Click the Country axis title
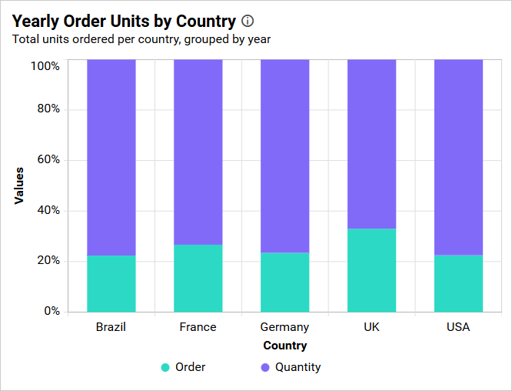 tap(285, 346)
